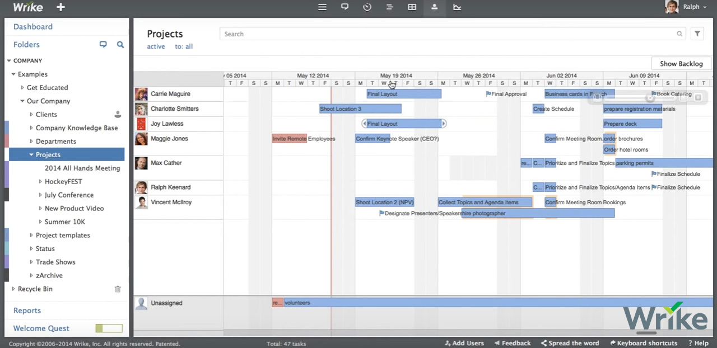Click the timer stopwatch icon
Viewport: 717px width, 348px height.
[x=367, y=7]
